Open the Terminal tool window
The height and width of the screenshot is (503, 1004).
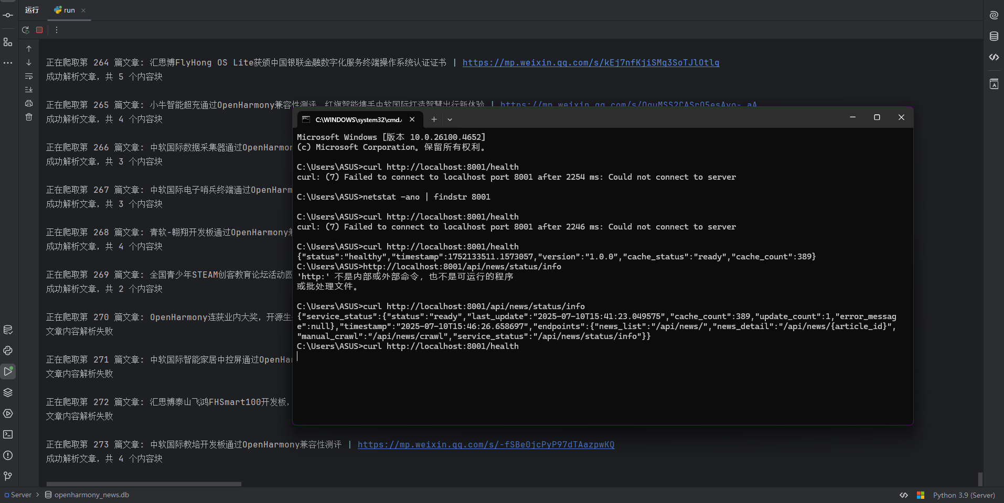[x=8, y=434]
